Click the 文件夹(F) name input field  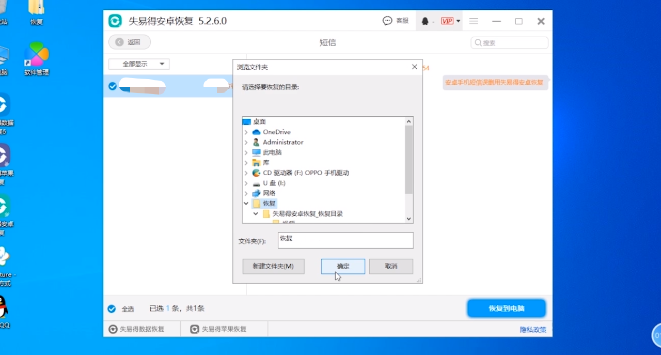[345, 240]
